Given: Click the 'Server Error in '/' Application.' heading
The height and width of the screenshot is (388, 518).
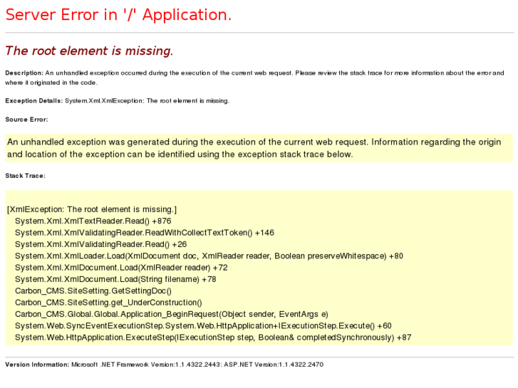Looking at the screenshot, I should point(118,15).
